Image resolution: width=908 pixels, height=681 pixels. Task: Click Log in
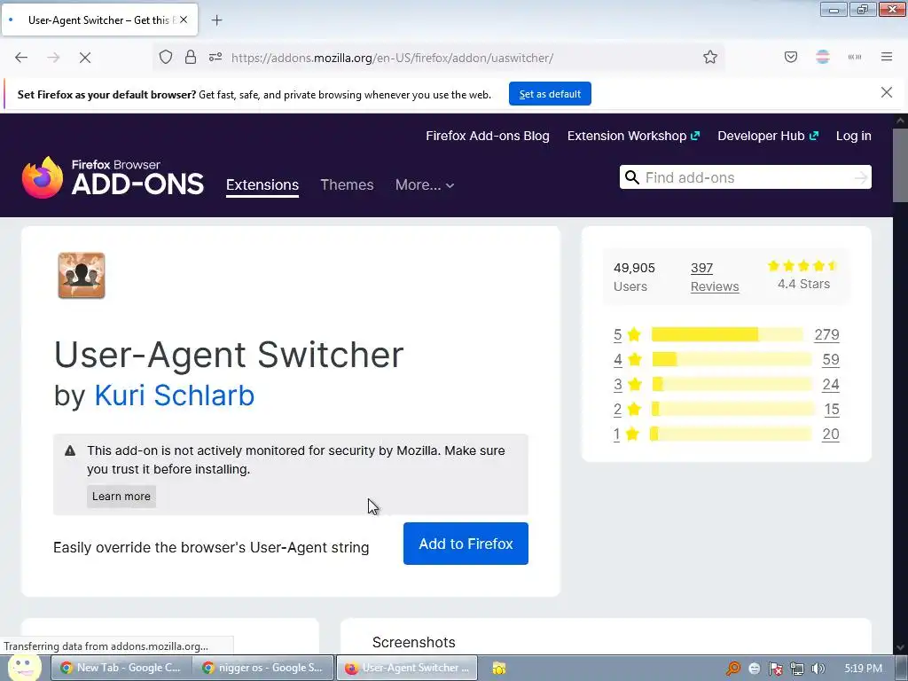[x=854, y=136]
